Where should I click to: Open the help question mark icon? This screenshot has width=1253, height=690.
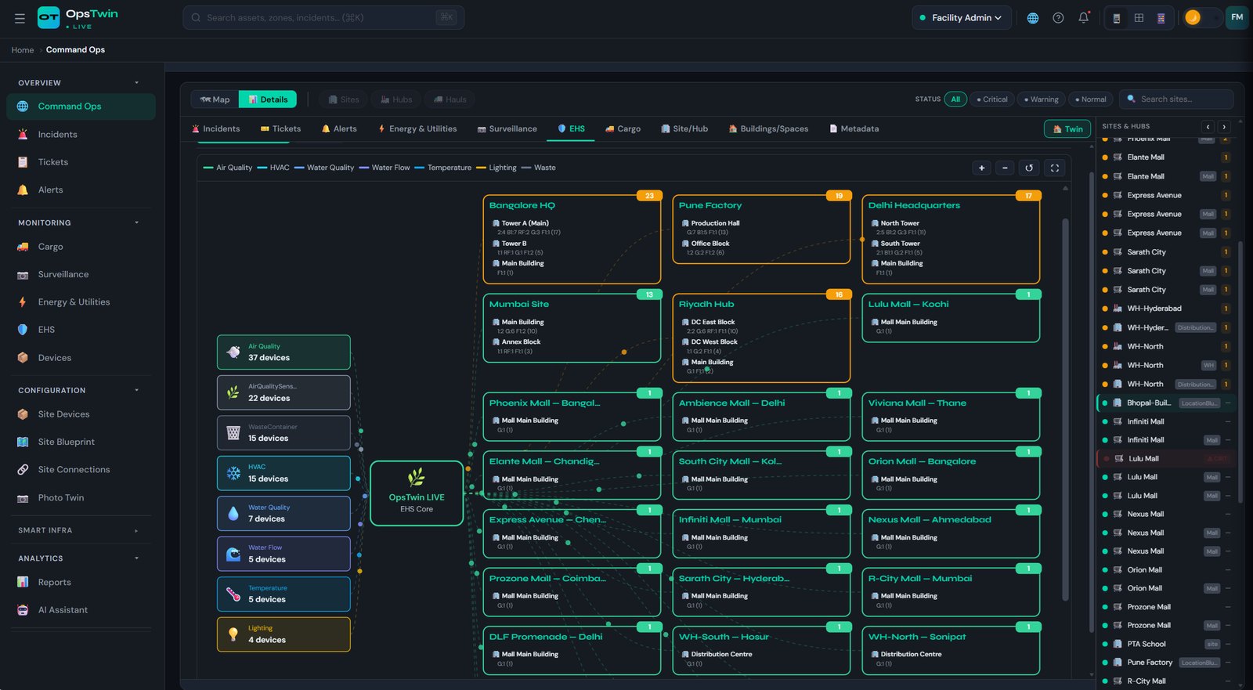1058,17
